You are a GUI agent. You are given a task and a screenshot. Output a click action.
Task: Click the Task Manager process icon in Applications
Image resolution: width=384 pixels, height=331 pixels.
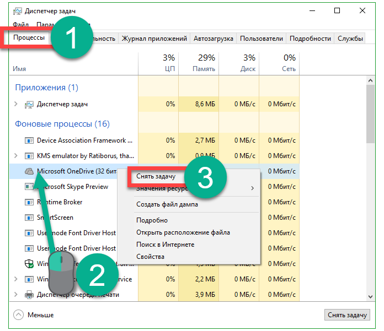(x=29, y=104)
